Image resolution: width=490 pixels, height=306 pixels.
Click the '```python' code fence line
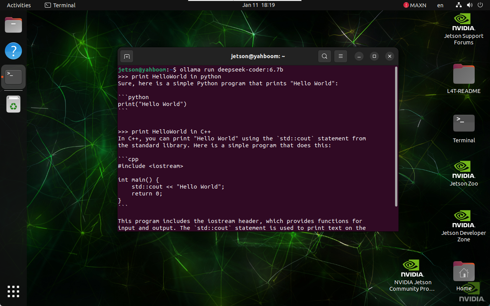click(x=133, y=97)
